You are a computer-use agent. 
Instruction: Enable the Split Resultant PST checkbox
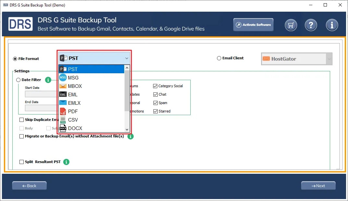click(21, 162)
